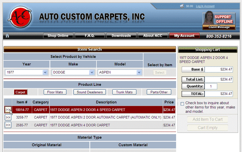Choose the Trunk Mats product line
The image size is (242, 152).
[x=124, y=92]
